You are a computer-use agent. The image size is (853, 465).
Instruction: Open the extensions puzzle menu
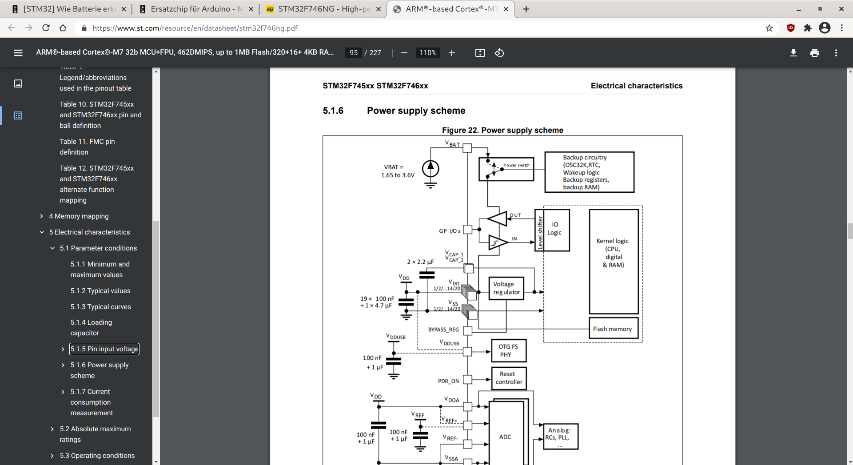pyautogui.click(x=808, y=28)
